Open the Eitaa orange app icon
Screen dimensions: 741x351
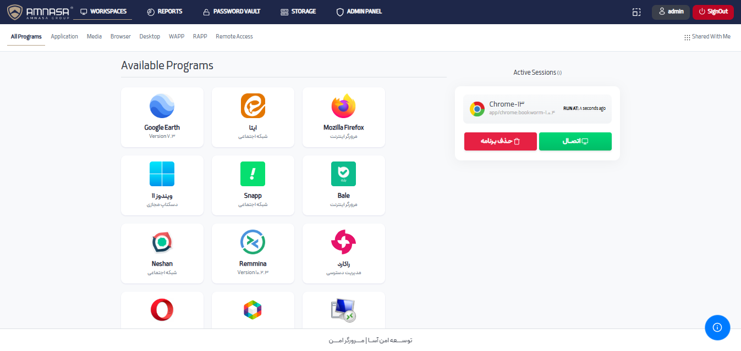point(253,106)
